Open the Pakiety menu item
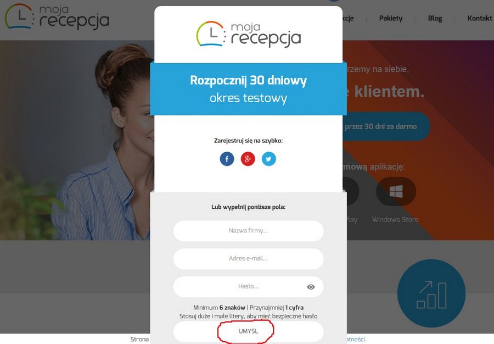 click(x=391, y=18)
